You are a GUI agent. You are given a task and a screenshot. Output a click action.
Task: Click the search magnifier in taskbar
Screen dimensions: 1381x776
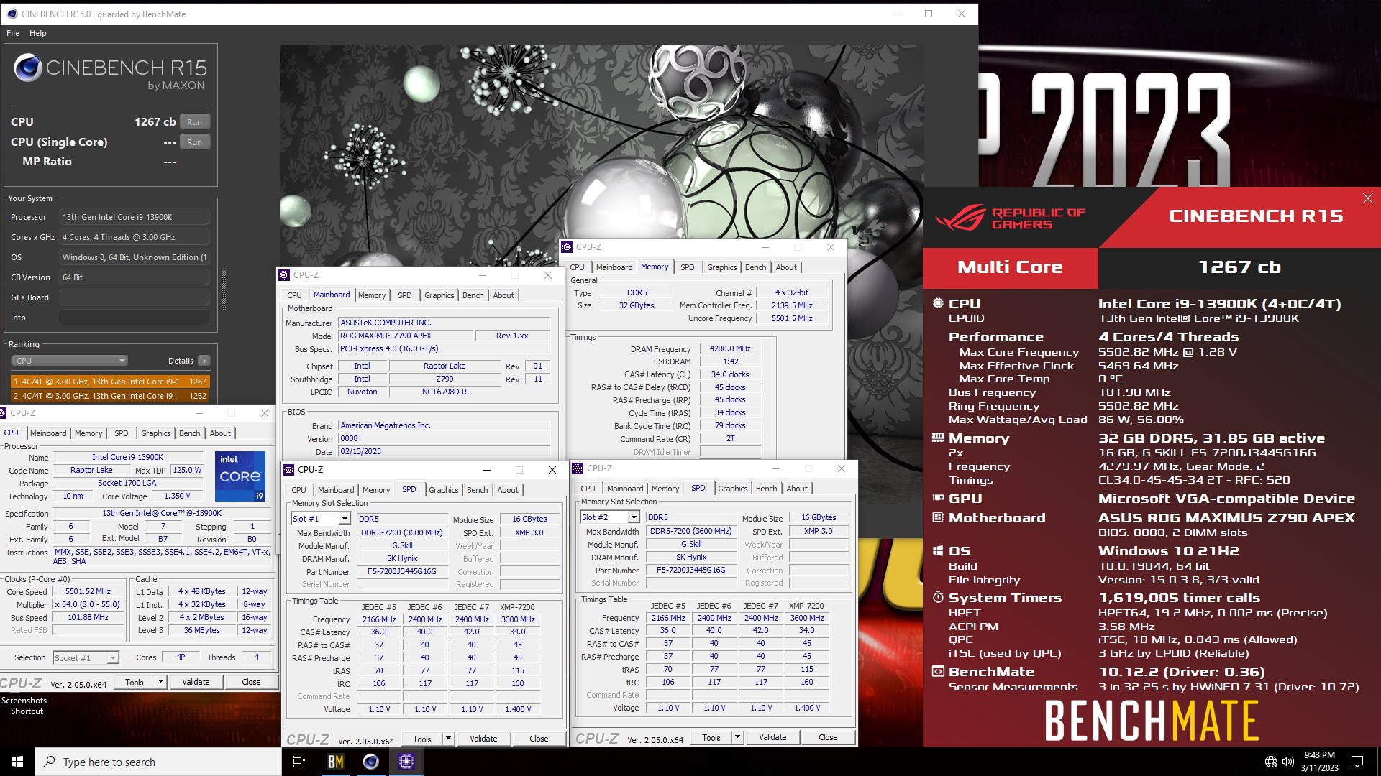pos(50,762)
